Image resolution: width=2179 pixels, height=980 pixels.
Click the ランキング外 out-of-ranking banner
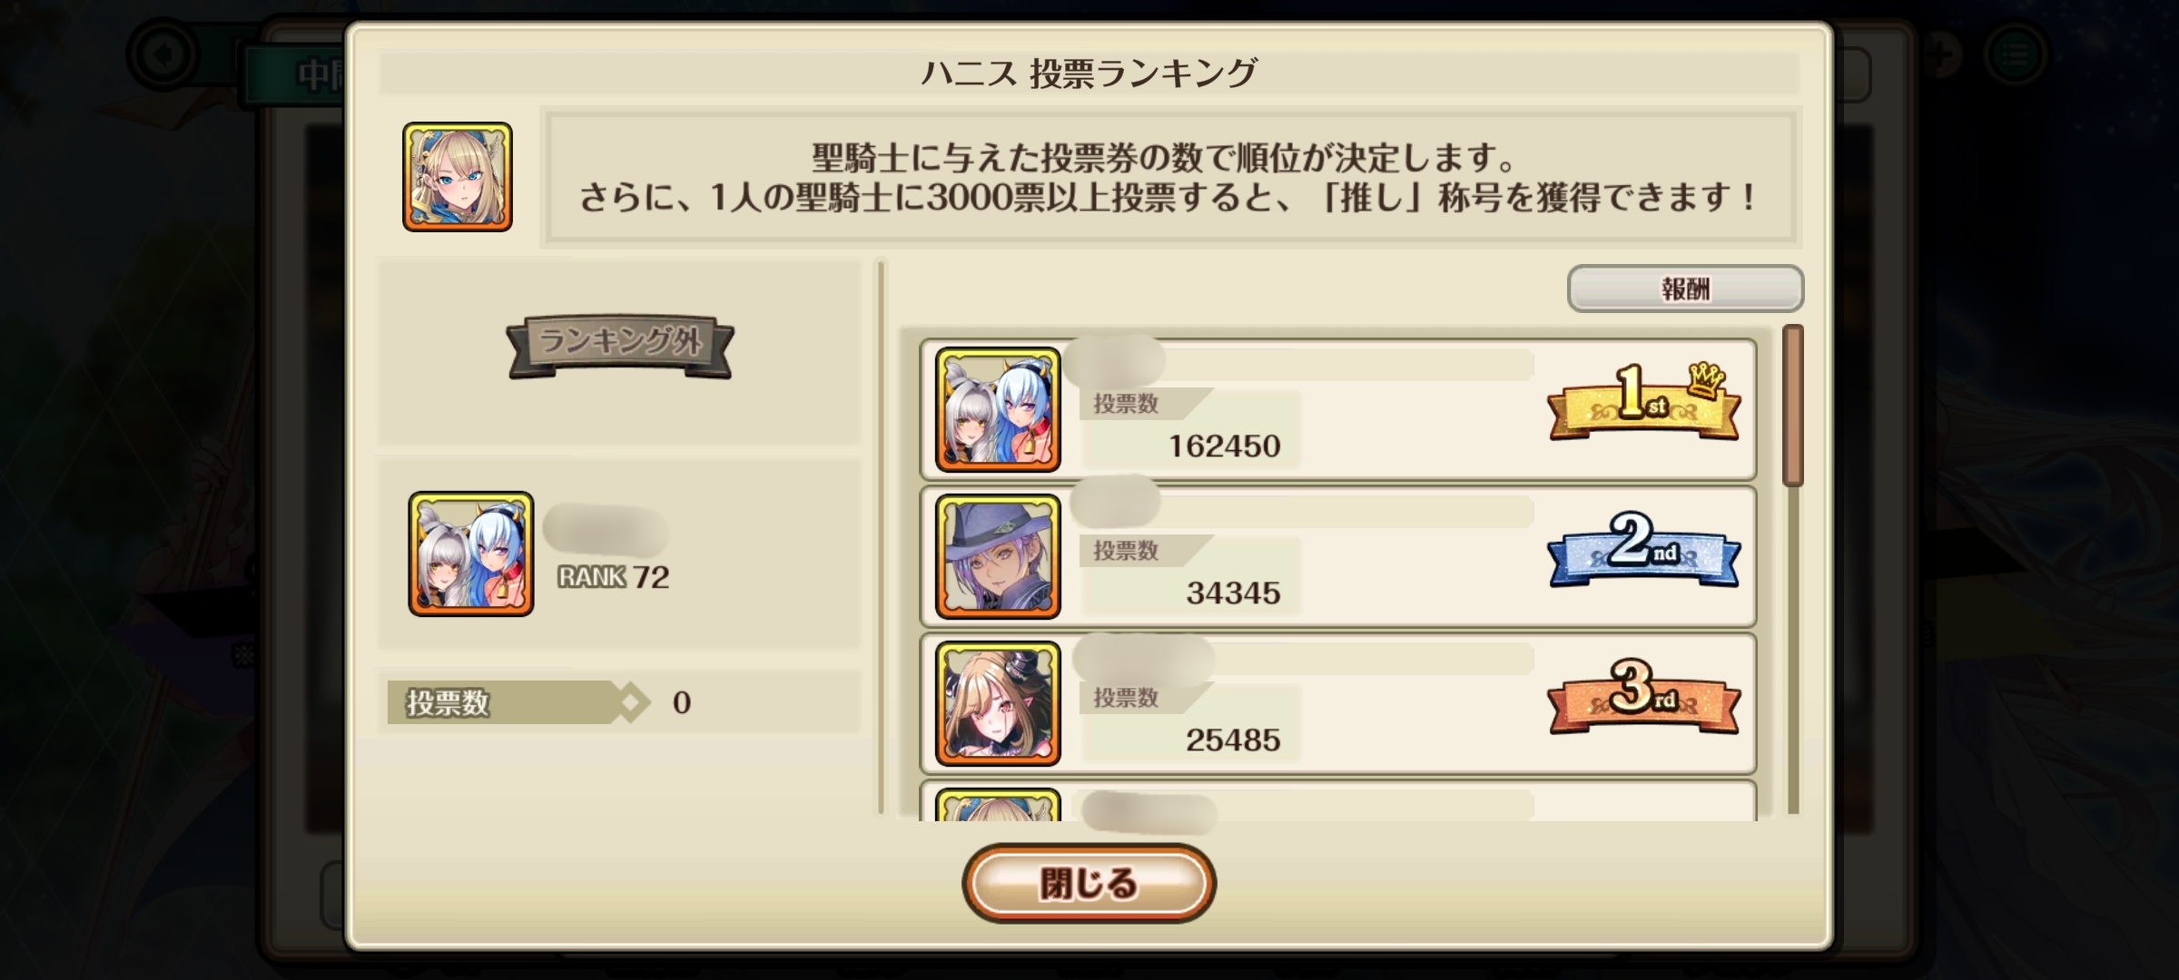coord(620,346)
